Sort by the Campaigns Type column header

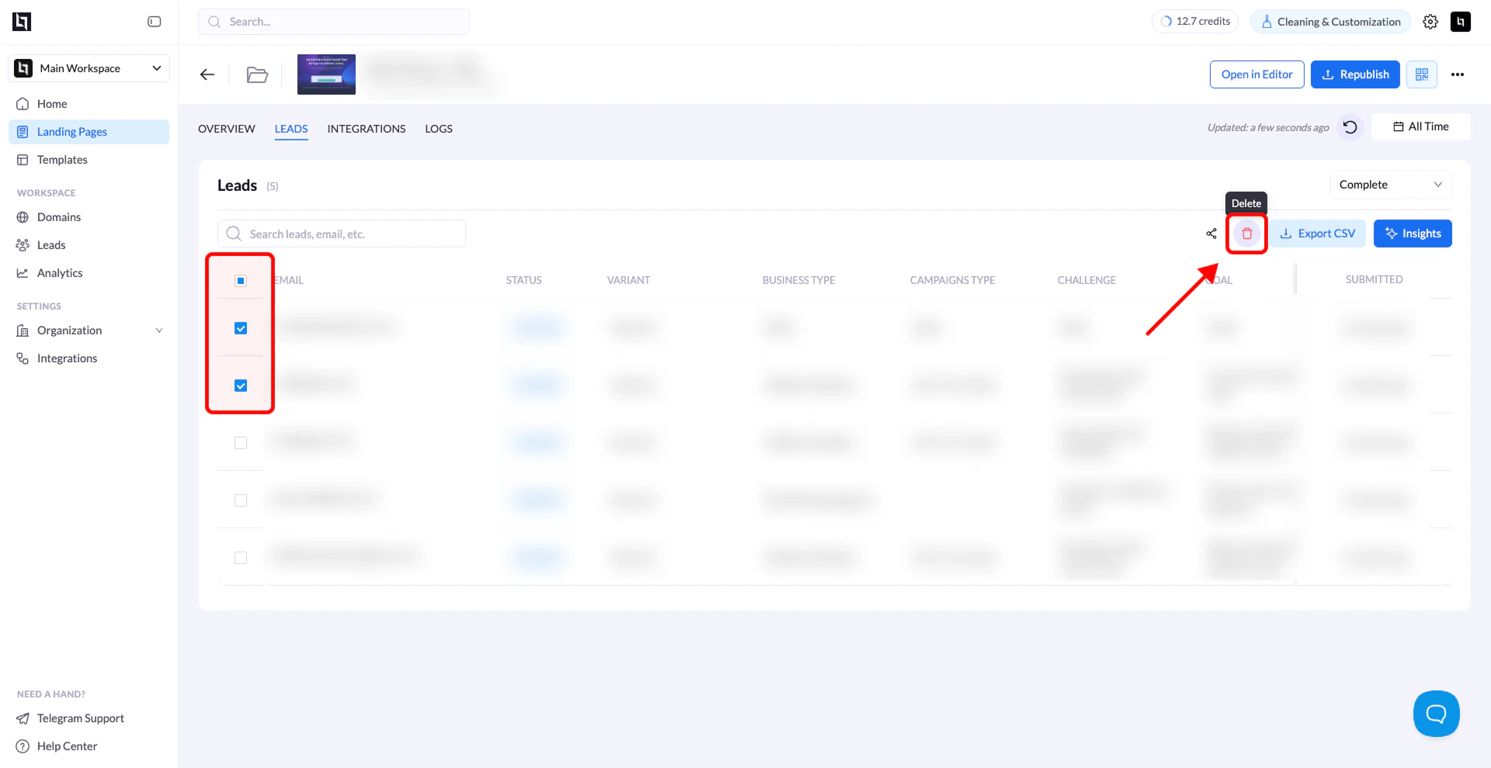952,280
